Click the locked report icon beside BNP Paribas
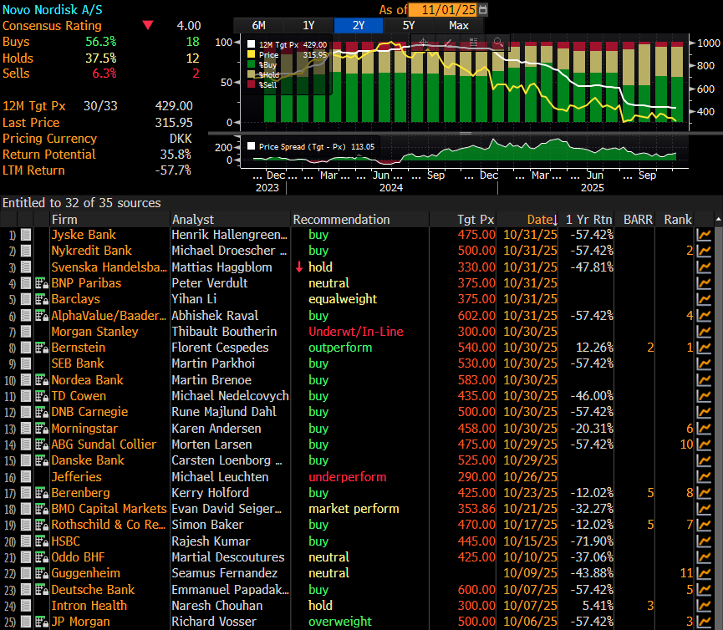The image size is (723, 630). (41, 283)
